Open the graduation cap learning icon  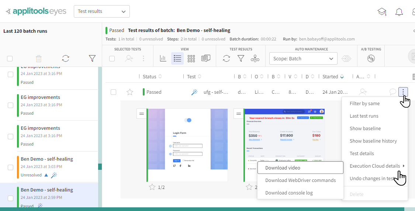(382, 12)
